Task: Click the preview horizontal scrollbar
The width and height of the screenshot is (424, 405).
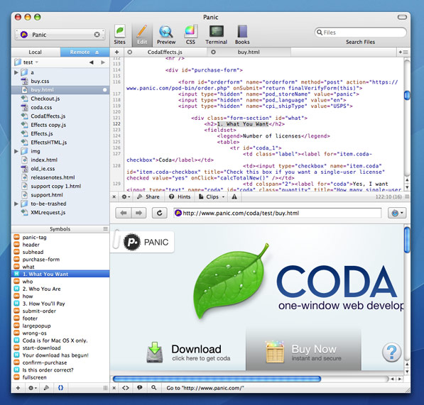Action: click(x=217, y=379)
